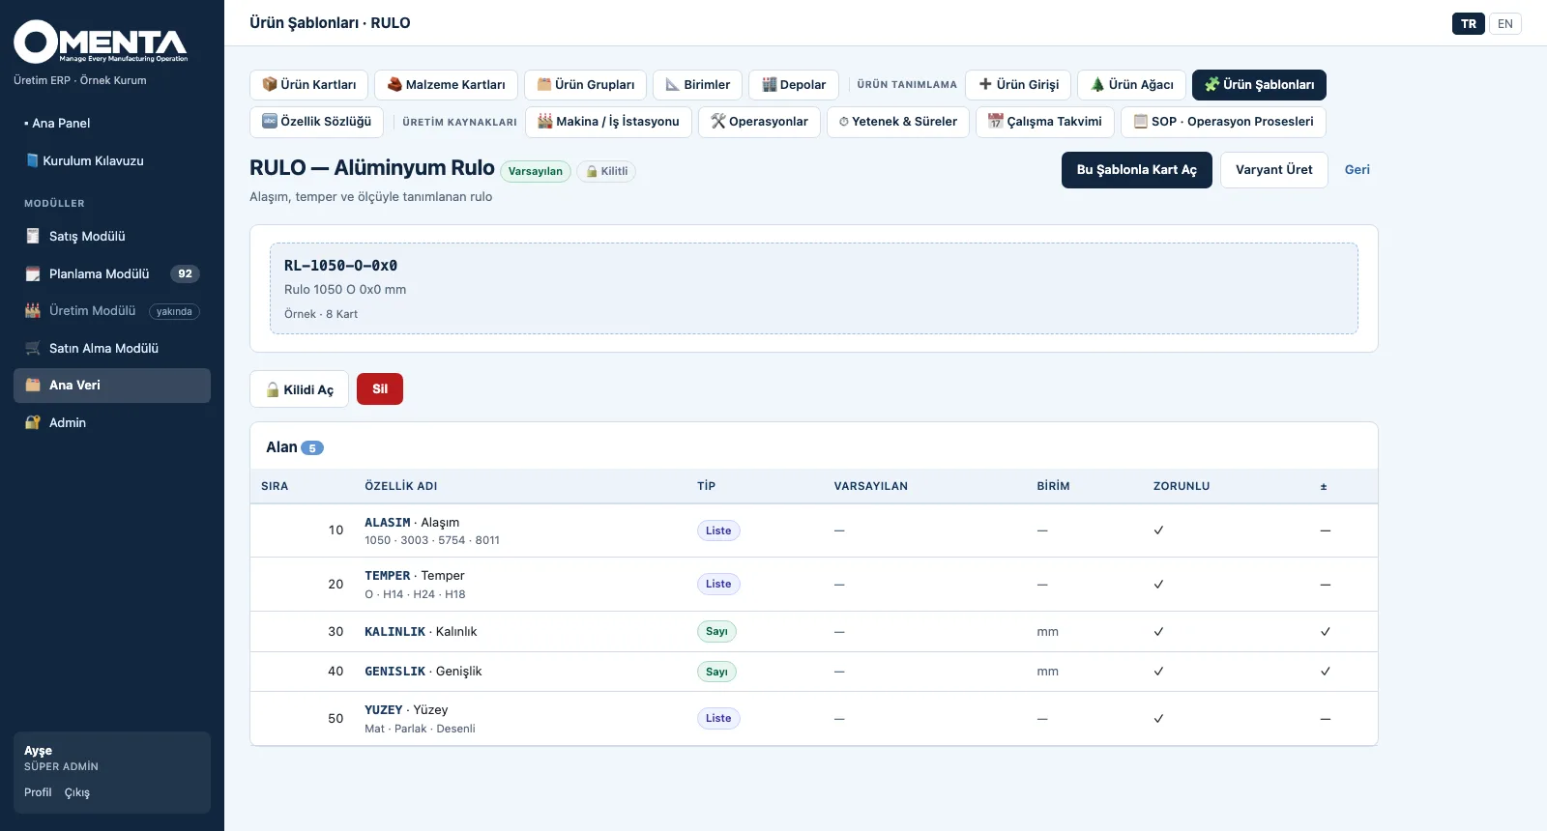Screen dimensions: 1547x831
Task: Open the Admin sidebar item
Action: coord(112,423)
